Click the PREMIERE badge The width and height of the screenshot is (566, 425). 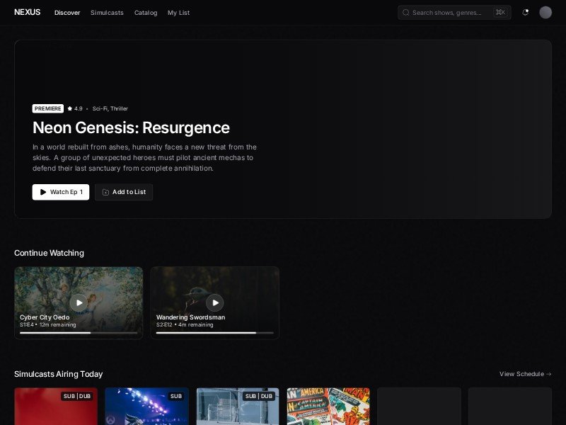coord(47,109)
